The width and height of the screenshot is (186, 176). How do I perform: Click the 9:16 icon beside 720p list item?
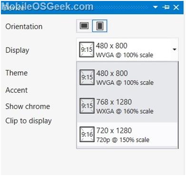click(x=87, y=134)
